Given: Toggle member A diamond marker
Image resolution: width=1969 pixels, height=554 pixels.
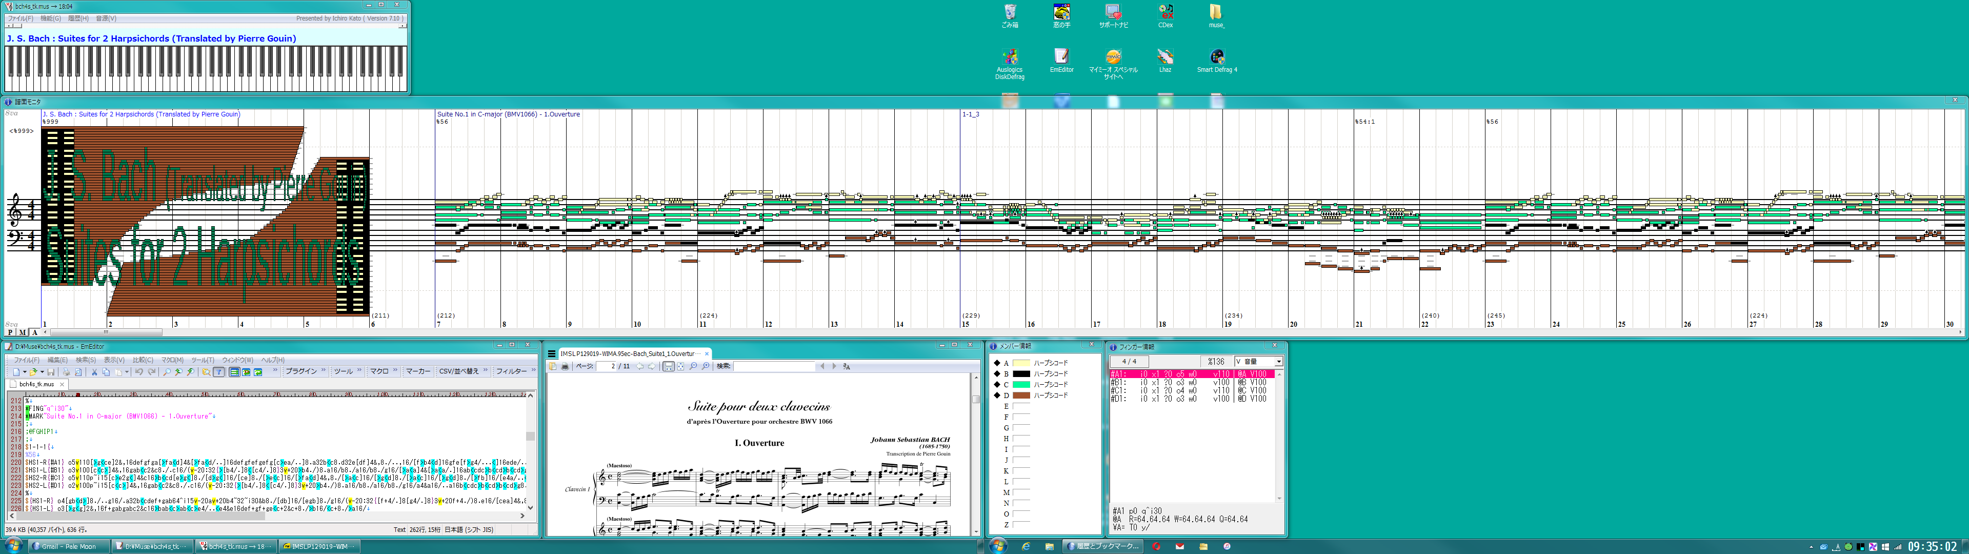Looking at the screenshot, I should [x=997, y=363].
